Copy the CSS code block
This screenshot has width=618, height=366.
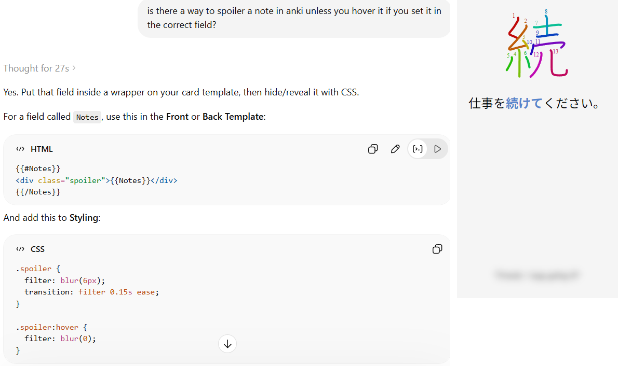coord(437,249)
